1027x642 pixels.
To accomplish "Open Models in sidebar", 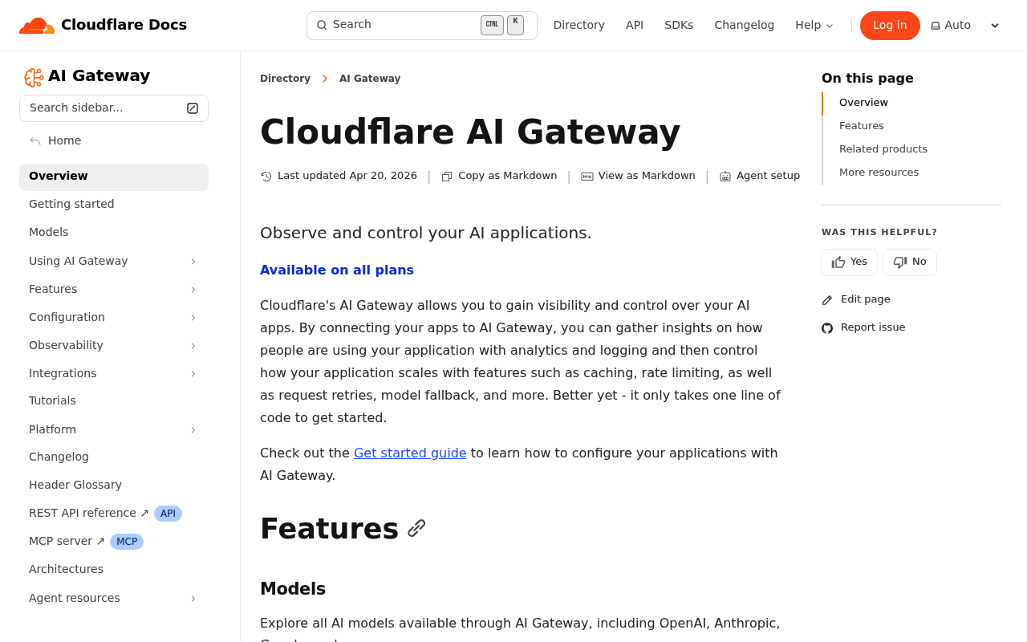I will coord(114,232).
